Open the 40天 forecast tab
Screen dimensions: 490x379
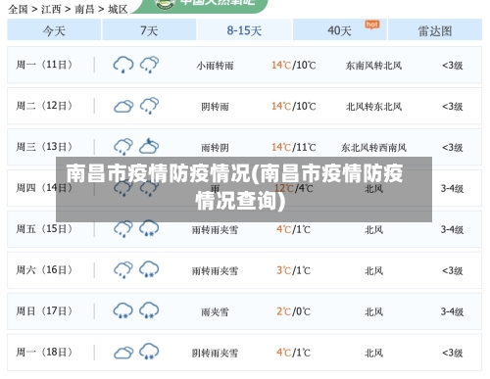pos(340,29)
